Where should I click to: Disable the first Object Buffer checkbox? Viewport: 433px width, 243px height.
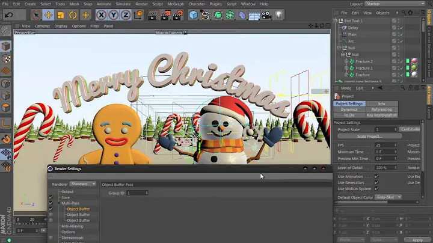click(x=51, y=209)
